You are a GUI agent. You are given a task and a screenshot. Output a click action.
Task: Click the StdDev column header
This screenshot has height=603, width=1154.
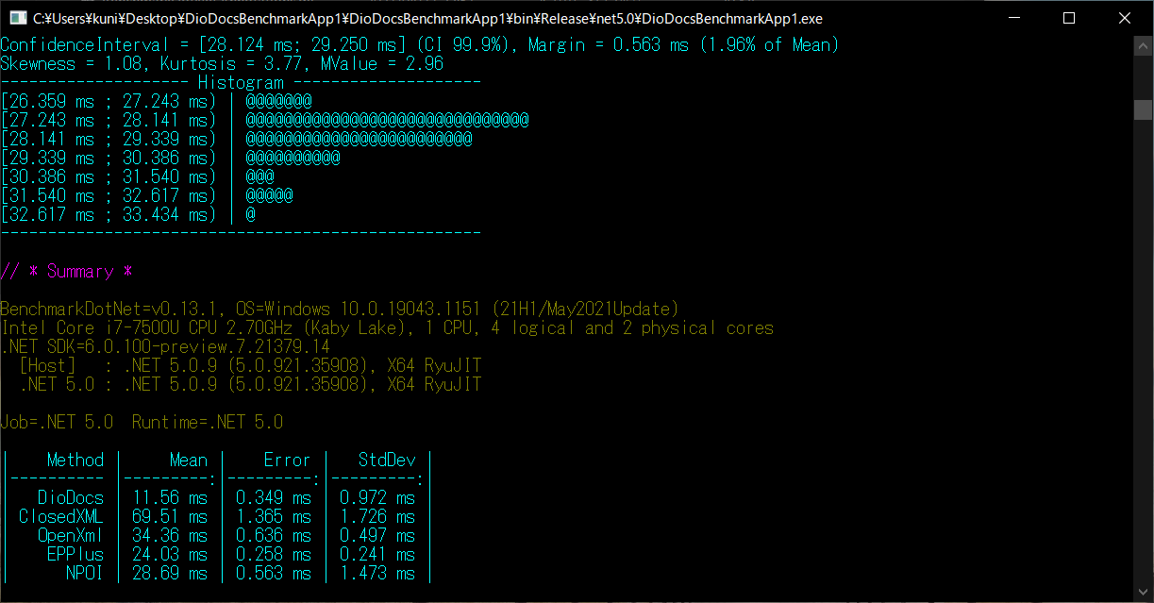tap(387, 460)
